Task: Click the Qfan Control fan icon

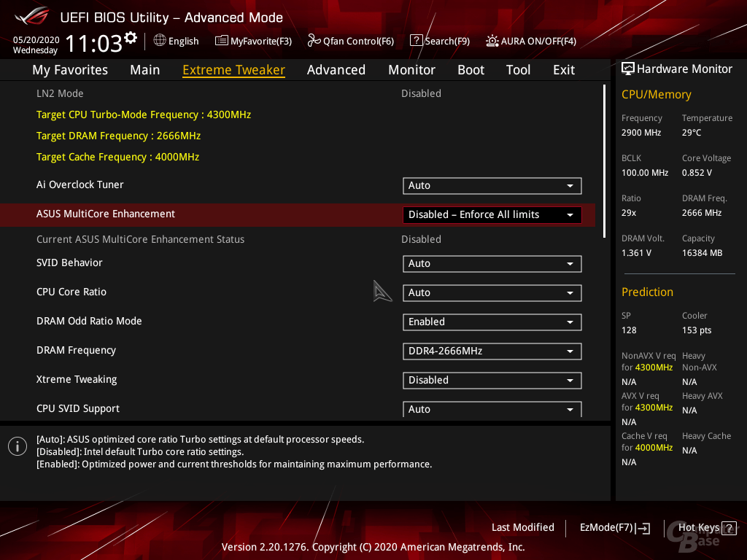Action: tap(314, 41)
